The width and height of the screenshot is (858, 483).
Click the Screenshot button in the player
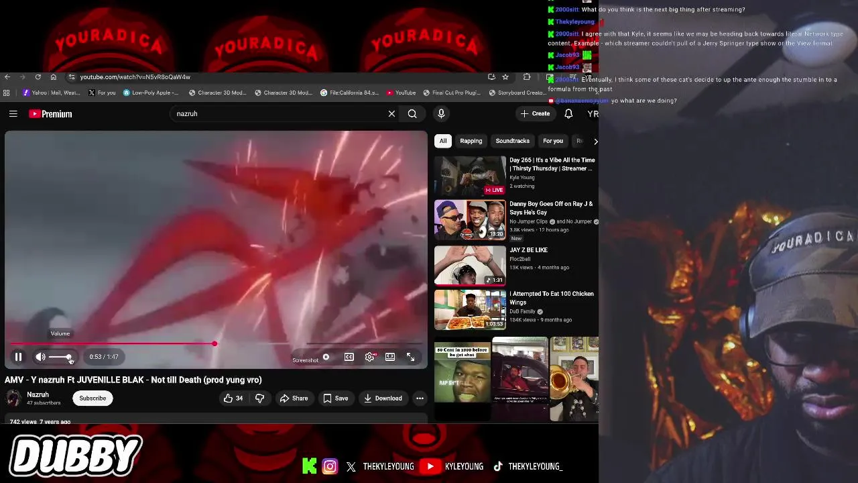(x=305, y=360)
